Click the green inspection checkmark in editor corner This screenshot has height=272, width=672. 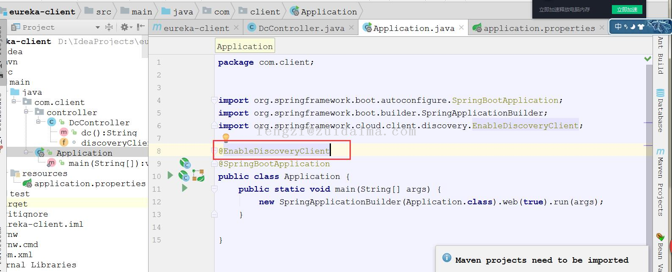pyautogui.click(x=647, y=59)
